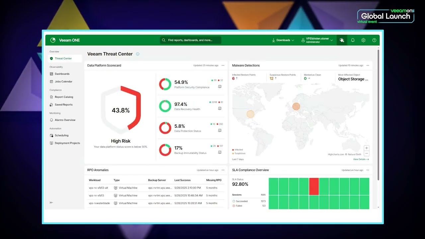425x239 pixels.
Task: Click the red SLA heatmap cell
Action: 314,186
